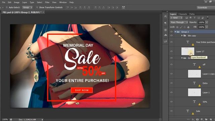Select the Layer 1 thumbnail
The image size is (215, 121).
pyautogui.click(x=195, y=92)
